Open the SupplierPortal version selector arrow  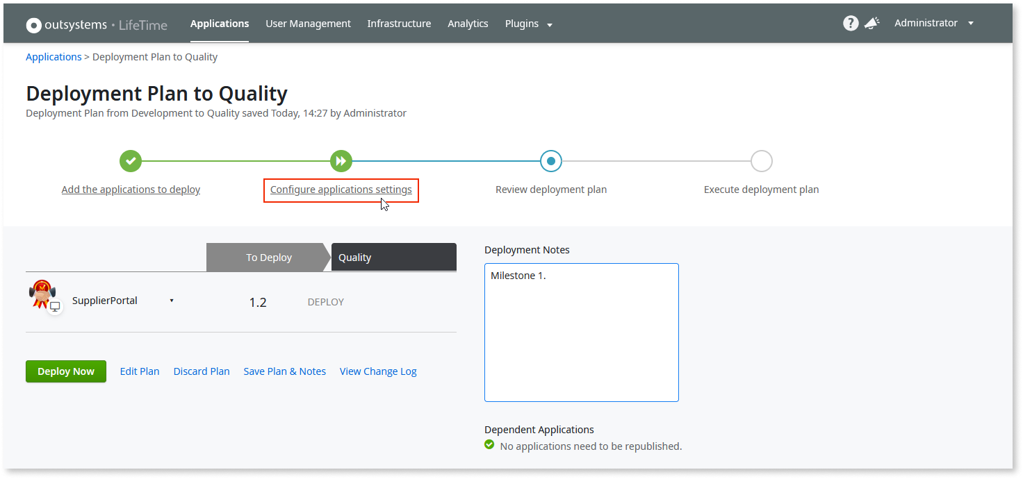[172, 300]
